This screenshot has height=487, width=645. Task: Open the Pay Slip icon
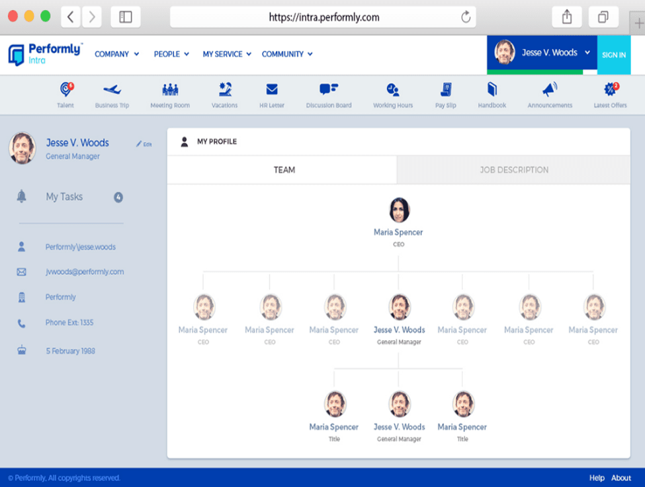coord(445,90)
